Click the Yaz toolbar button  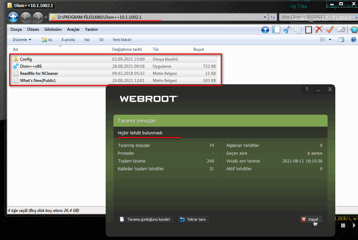coord(87,40)
